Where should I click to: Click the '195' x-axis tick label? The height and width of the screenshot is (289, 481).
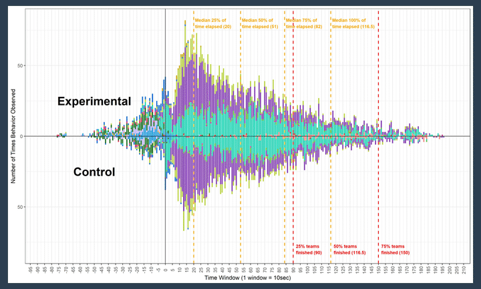click(443, 270)
